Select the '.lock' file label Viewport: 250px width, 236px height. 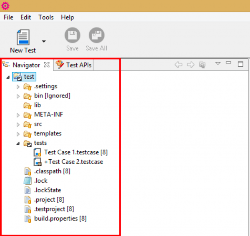coord(41,181)
